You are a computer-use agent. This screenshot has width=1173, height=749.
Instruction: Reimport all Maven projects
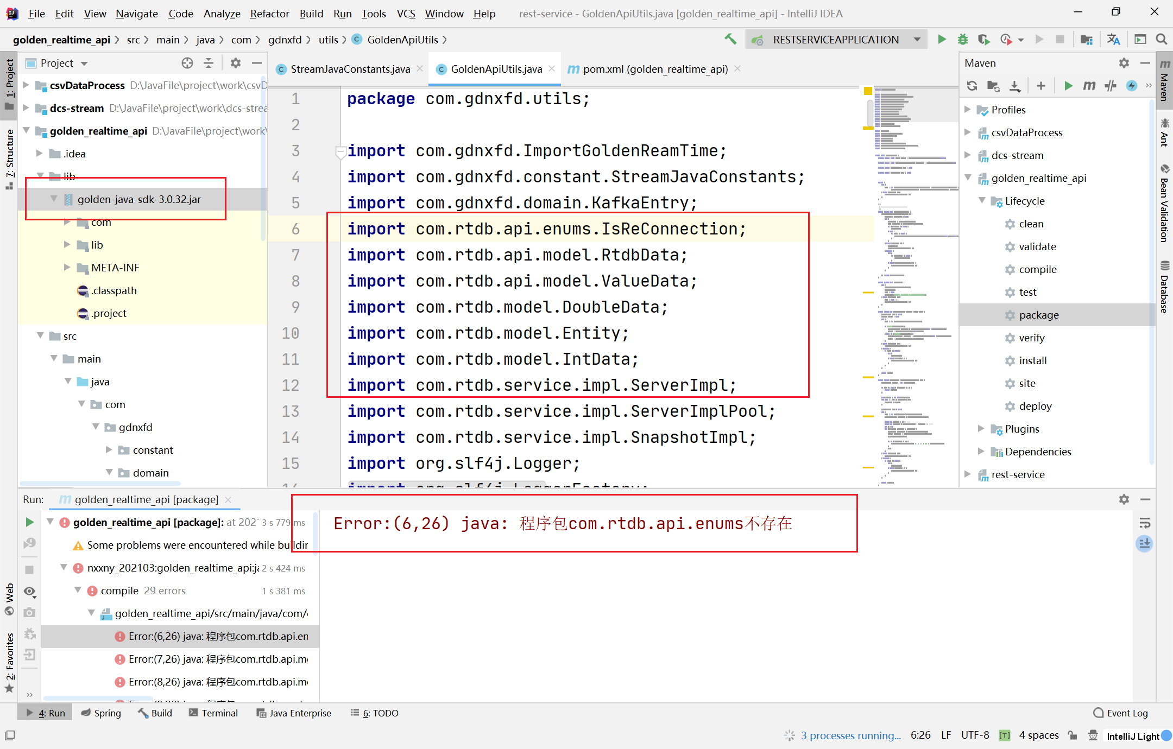pyautogui.click(x=972, y=86)
